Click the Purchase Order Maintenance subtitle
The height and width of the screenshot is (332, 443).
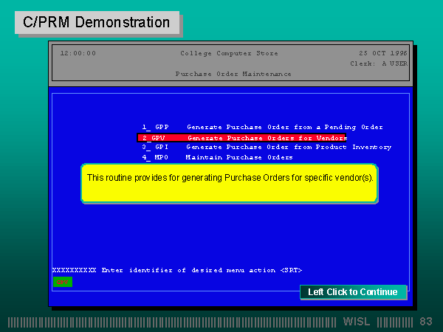coord(233,74)
